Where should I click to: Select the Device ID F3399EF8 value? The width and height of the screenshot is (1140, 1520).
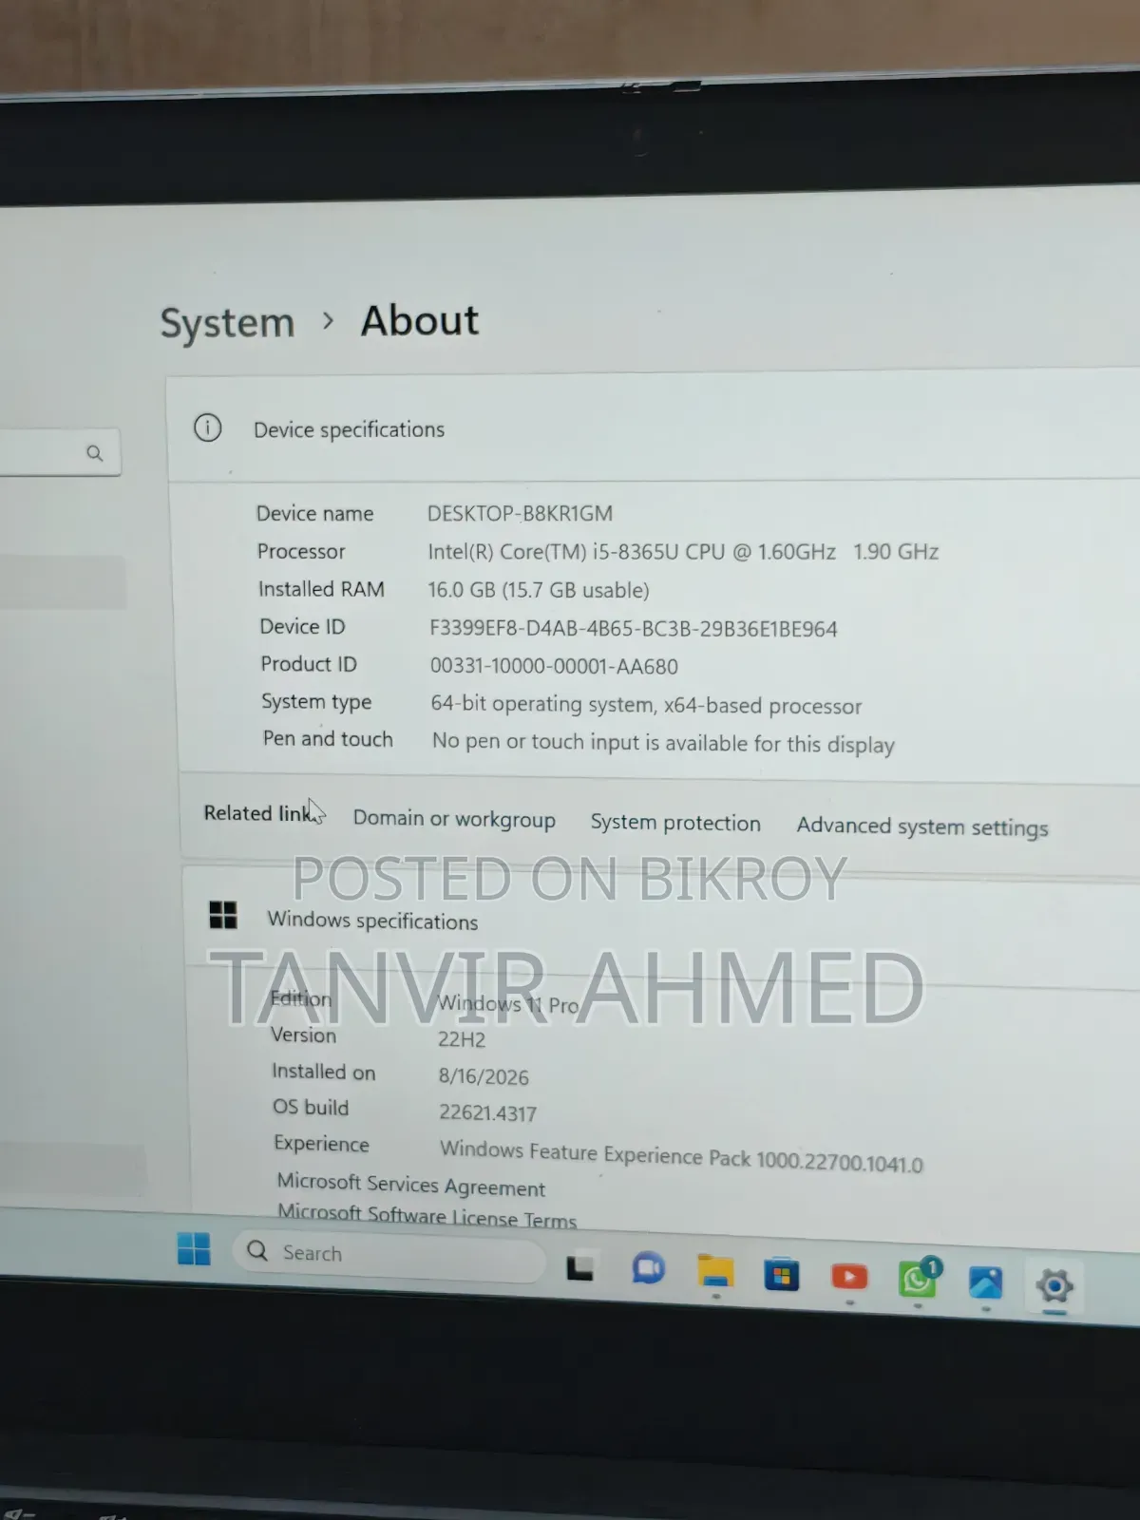(x=634, y=629)
